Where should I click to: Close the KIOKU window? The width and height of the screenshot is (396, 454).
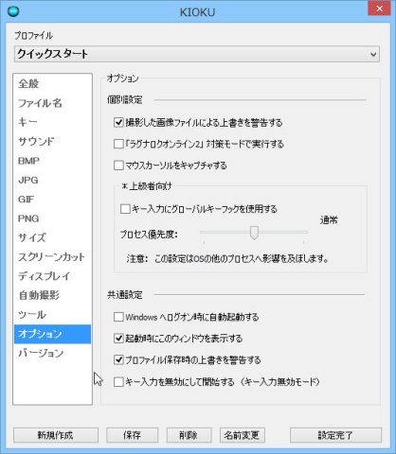point(379,9)
